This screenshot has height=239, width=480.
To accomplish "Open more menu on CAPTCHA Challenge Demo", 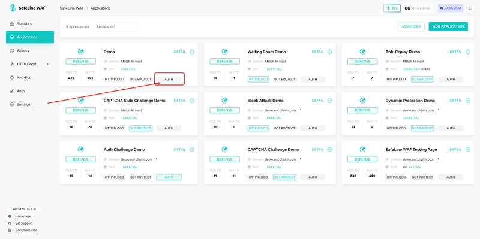I will pyautogui.click(x=329, y=150).
